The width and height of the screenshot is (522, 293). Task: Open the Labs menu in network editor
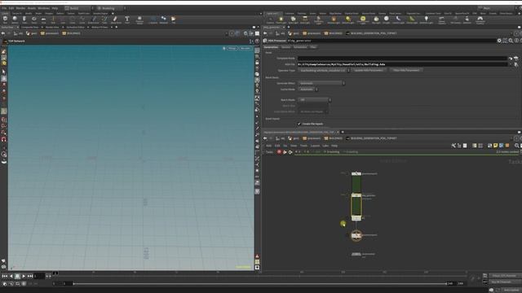(325, 146)
